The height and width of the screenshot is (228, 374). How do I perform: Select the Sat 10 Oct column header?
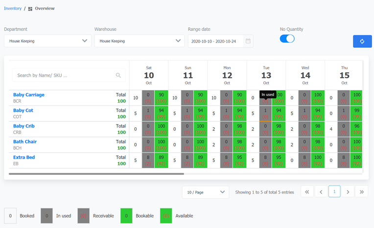[x=149, y=75]
